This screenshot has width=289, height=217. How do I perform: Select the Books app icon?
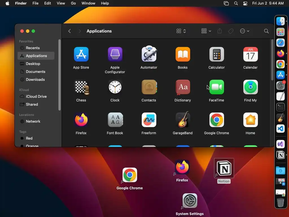[x=183, y=54]
